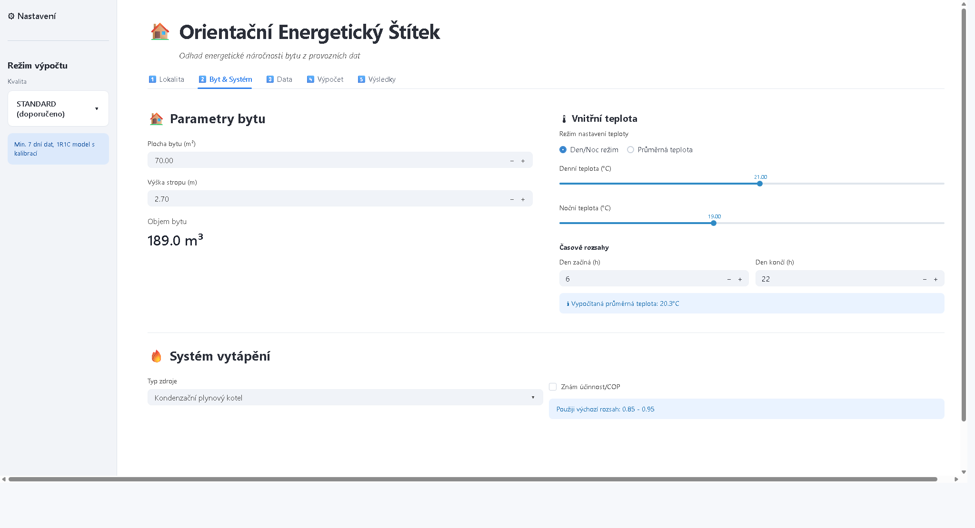Expand the Typ zdroje dropdown
Viewport: 975px width, 528px height.
(x=345, y=398)
